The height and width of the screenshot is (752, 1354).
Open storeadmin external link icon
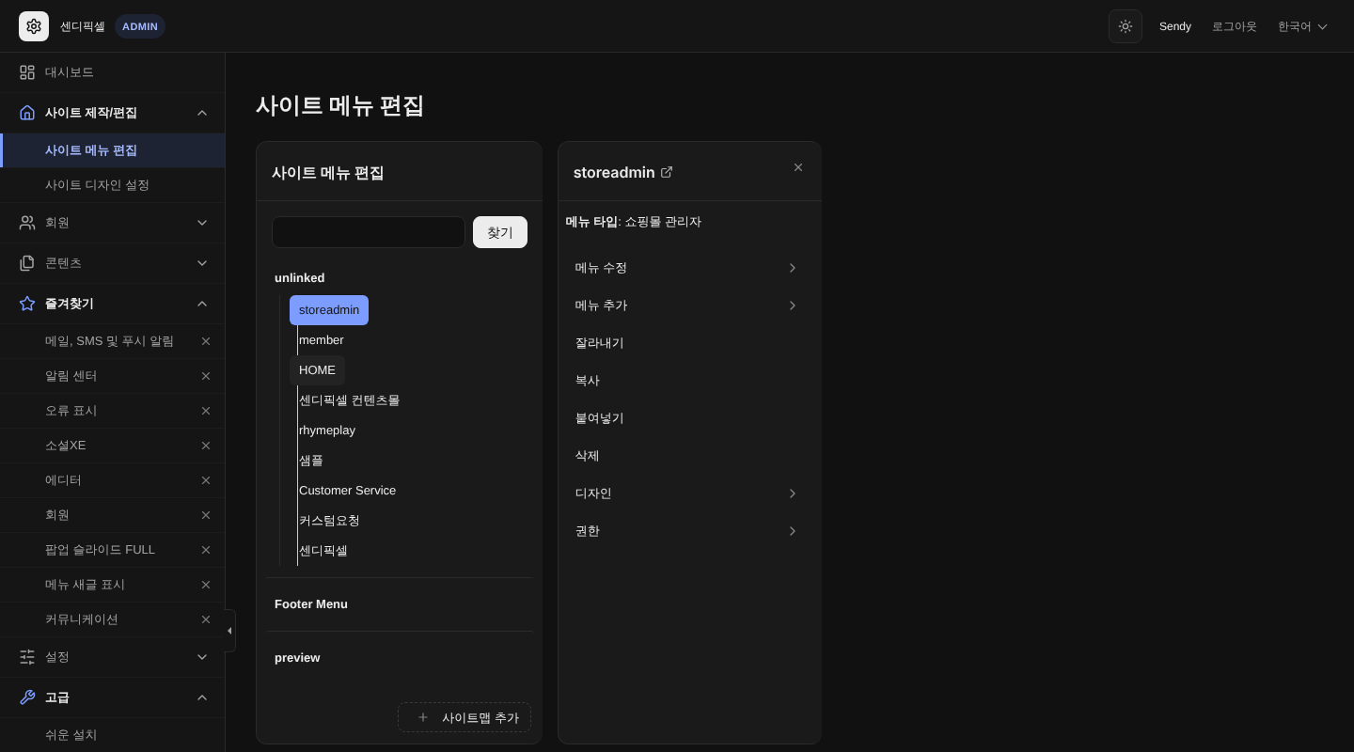(667, 172)
